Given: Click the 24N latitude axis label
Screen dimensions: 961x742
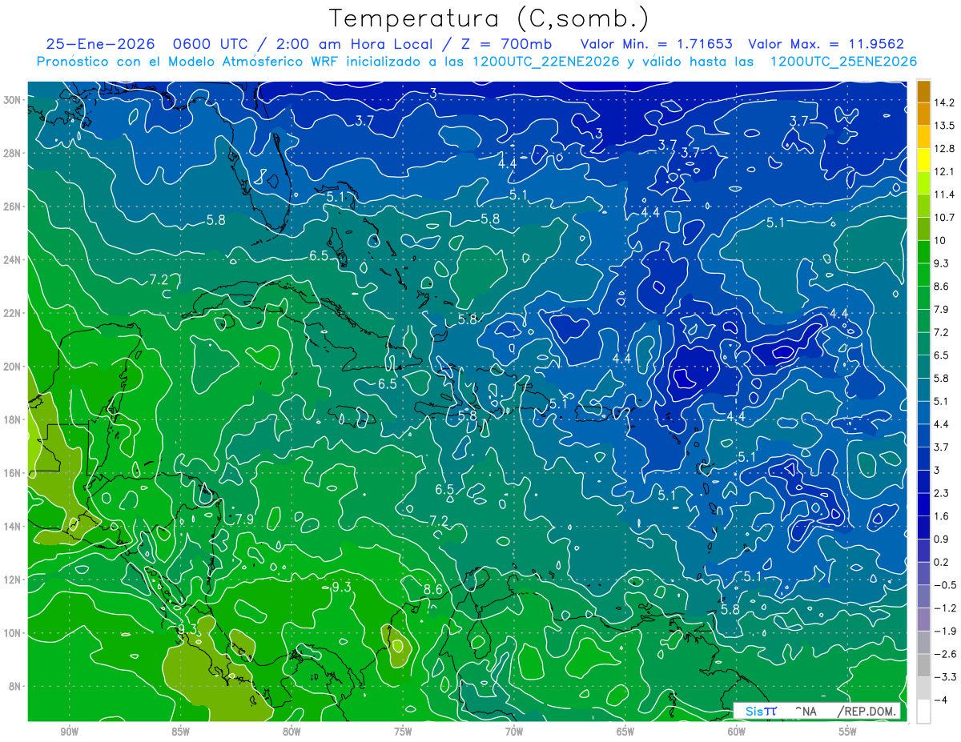Looking at the screenshot, I should coord(11,259).
